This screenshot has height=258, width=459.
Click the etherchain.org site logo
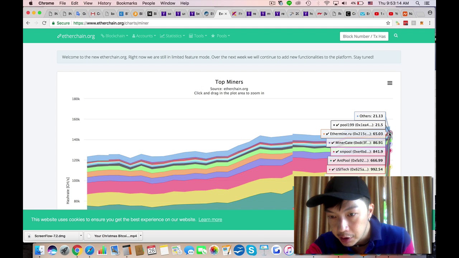[76, 36]
